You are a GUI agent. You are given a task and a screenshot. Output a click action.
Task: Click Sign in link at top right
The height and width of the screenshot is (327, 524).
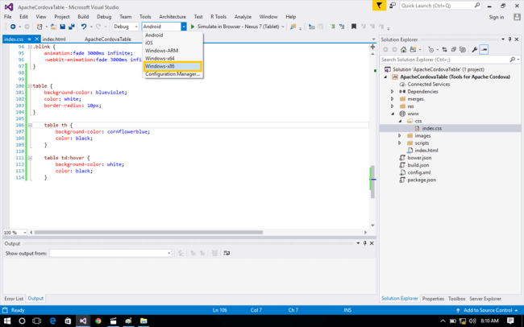pos(497,17)
